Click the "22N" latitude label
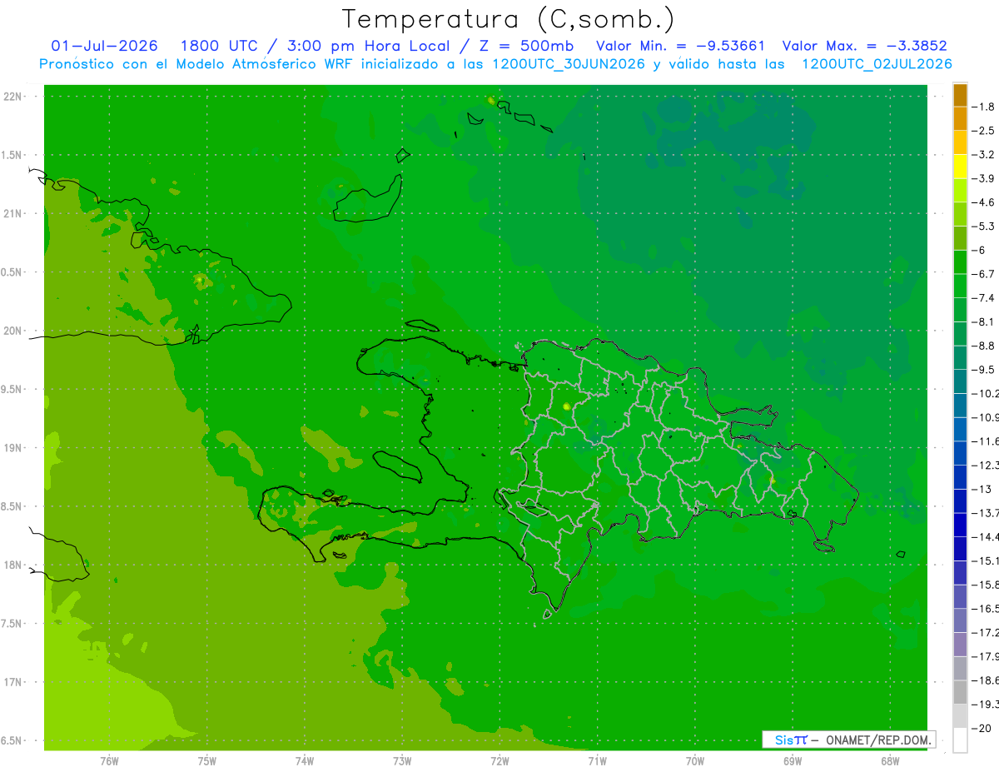The height and width of the screenshot is (772, 999). 12,97
